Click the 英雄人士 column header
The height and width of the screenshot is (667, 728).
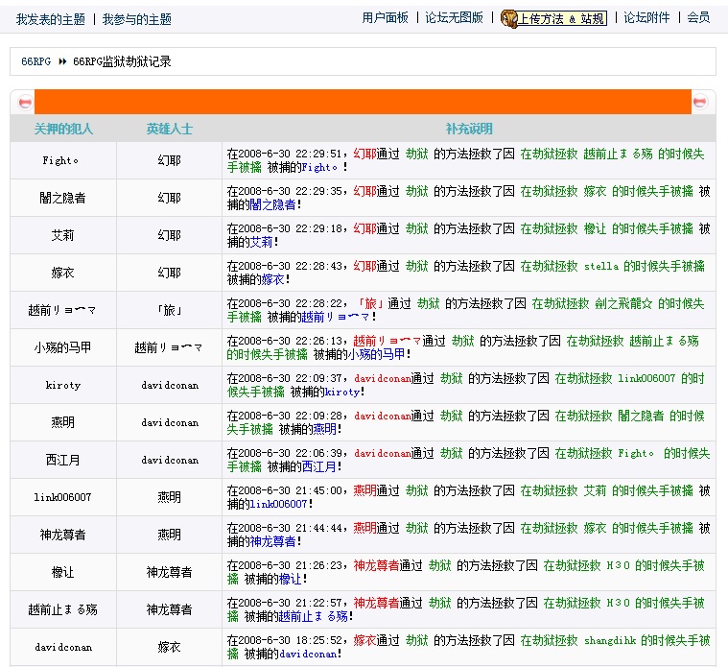point(170,129)
